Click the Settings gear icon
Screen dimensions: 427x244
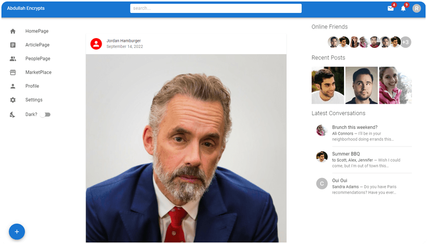13,100
